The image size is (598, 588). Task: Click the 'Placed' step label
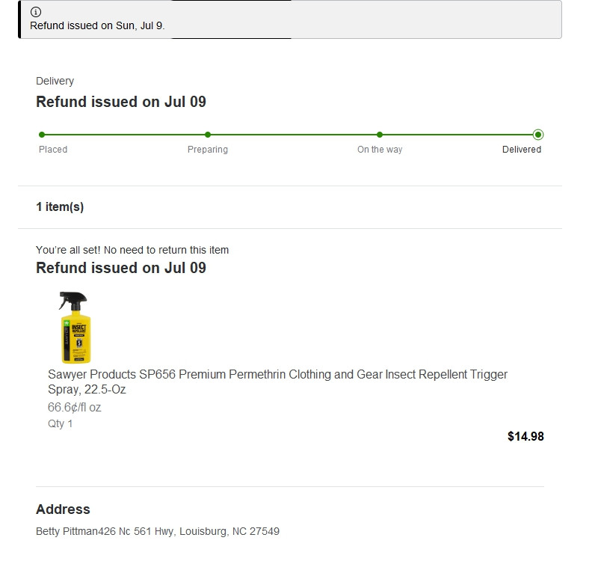coord(53,150)
